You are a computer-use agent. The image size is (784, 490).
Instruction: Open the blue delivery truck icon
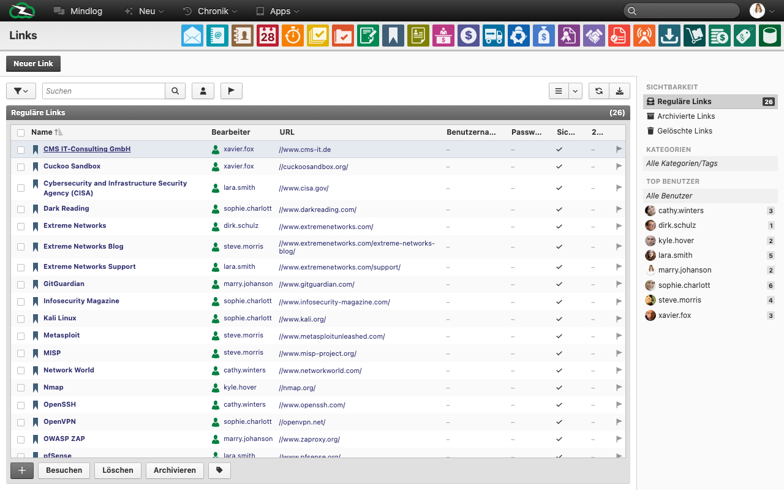tap(494, 36)
